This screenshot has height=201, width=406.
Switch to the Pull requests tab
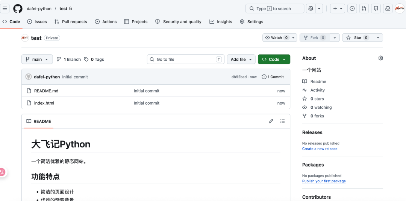[x=71, y=22]
